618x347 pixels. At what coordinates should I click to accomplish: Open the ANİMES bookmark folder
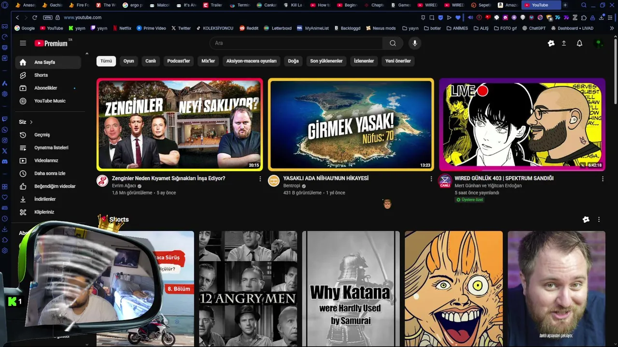(x=457, y=28)
